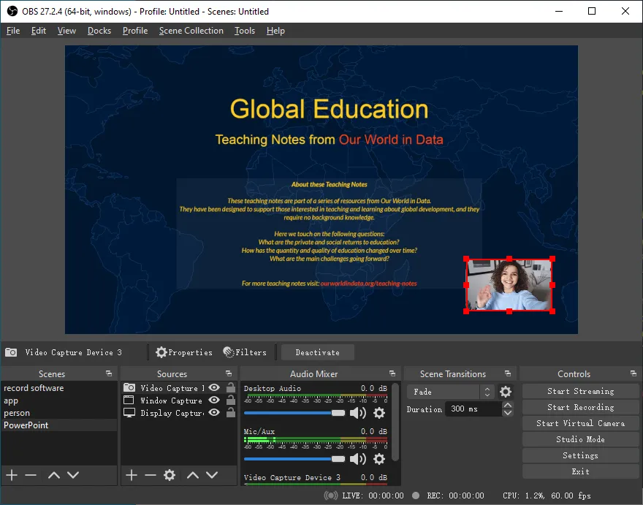The image size is (643, 505).
Task: Click the recording status dot in status bar
Action: (x=416, y=495)
